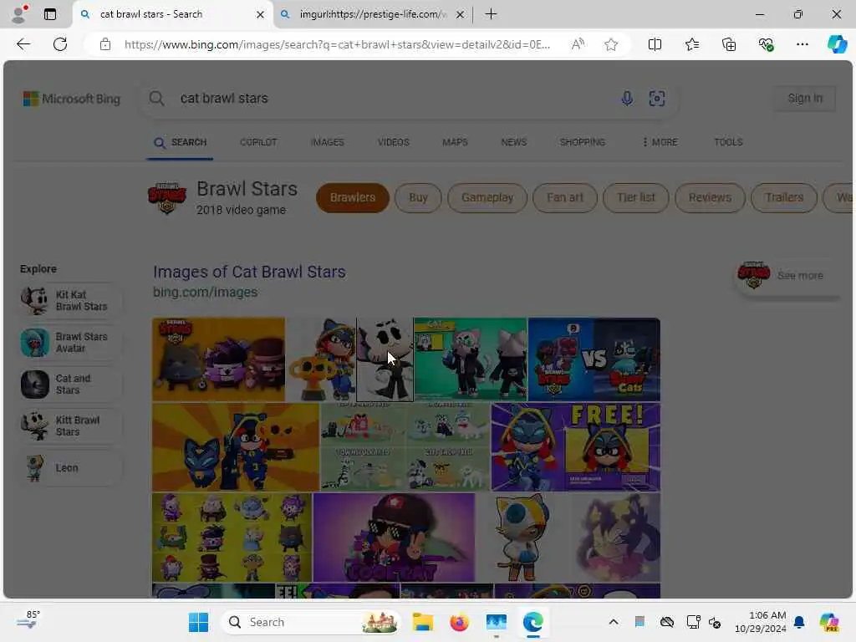Open the Favorites list
The height and width of the screenshot is (642, 856).
point(691,44)
